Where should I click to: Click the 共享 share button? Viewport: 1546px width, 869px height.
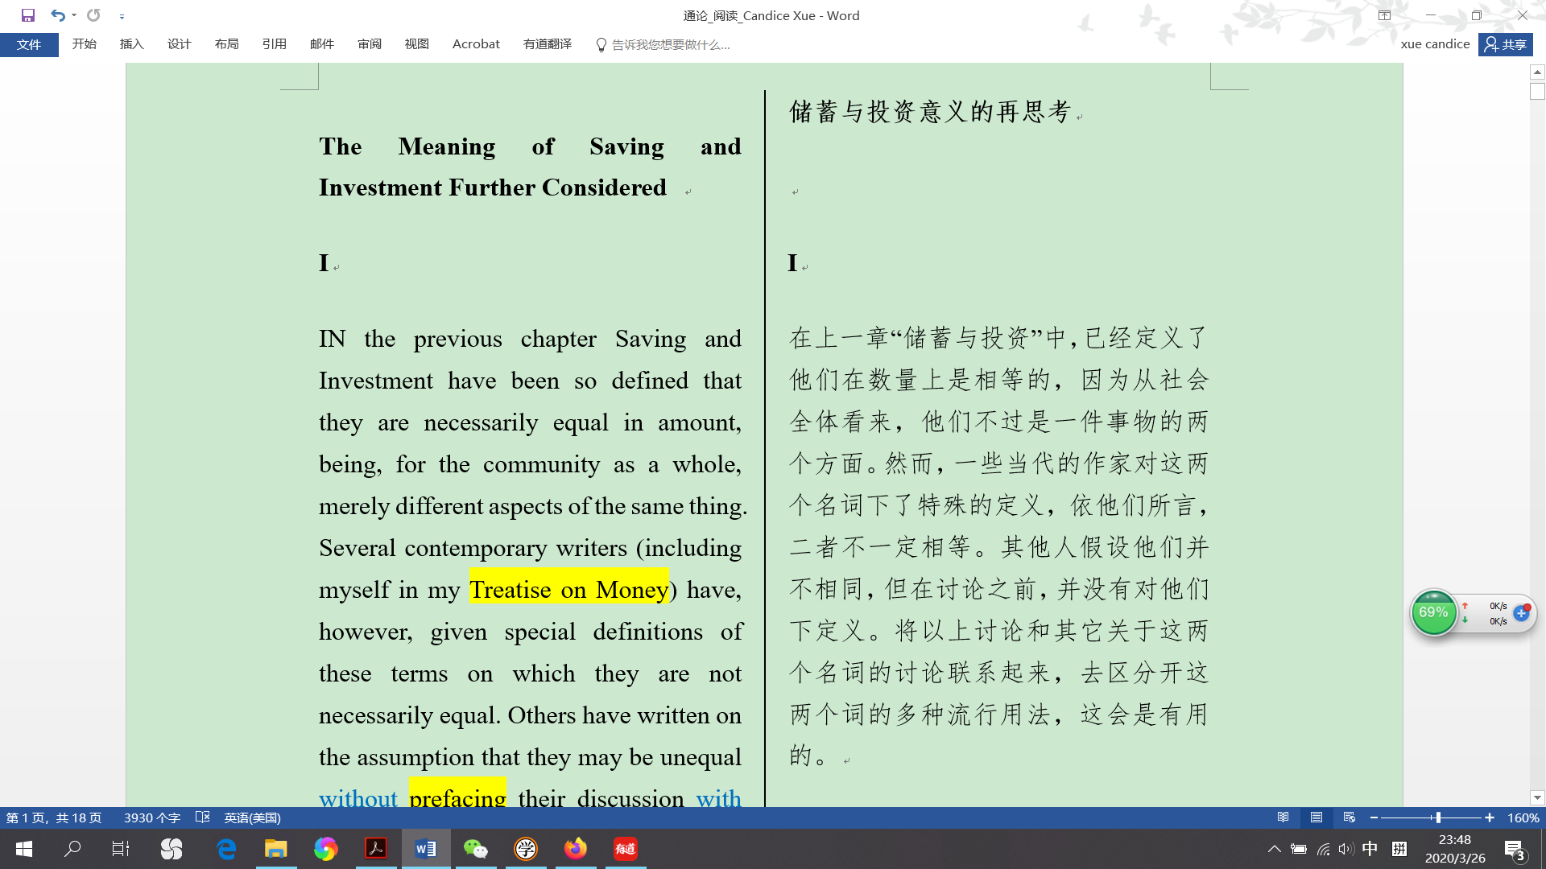tap(1505, 44)
